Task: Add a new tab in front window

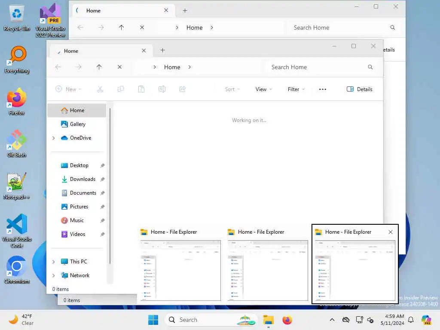Action: click(x=162, y=50)
